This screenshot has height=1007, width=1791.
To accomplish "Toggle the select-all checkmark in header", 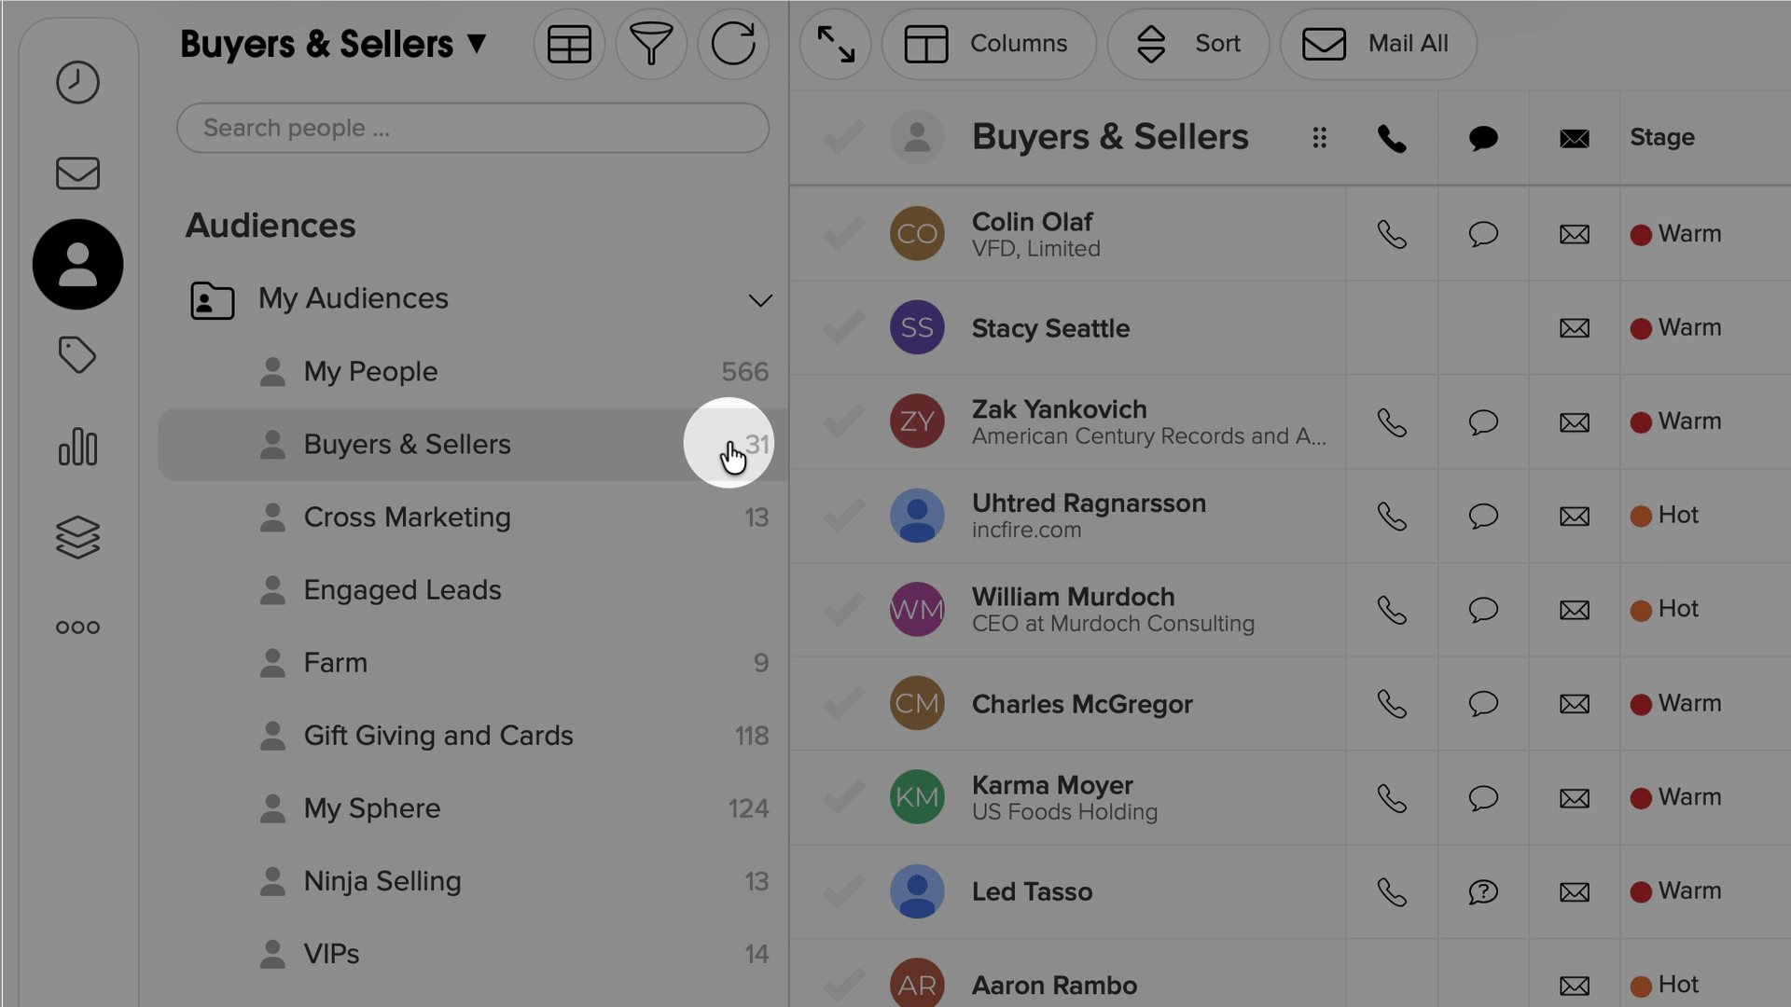I will [843, 138].
